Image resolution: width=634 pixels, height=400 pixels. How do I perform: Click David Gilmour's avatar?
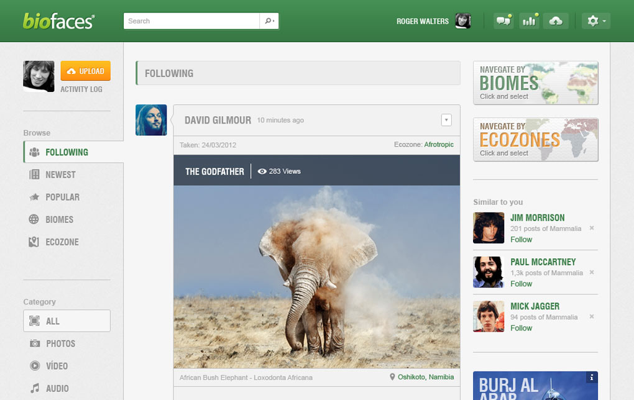[151, 120]
